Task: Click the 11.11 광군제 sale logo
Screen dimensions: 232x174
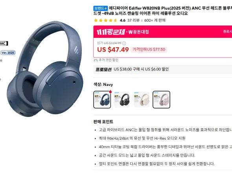Action: click(x=111, y=32)
